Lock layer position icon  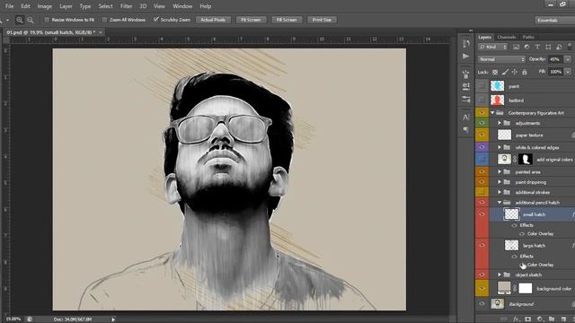tap(515, 72)
